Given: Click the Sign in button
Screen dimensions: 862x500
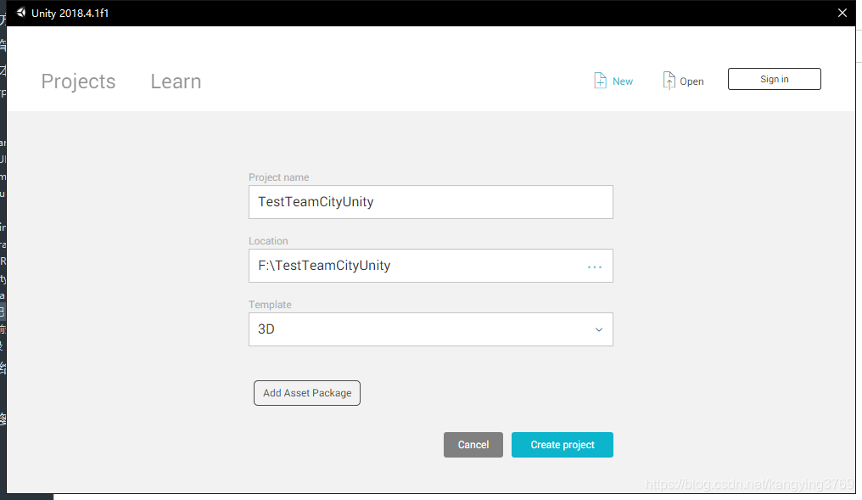Looking at the screenshot, I should (x=774, y=79).
